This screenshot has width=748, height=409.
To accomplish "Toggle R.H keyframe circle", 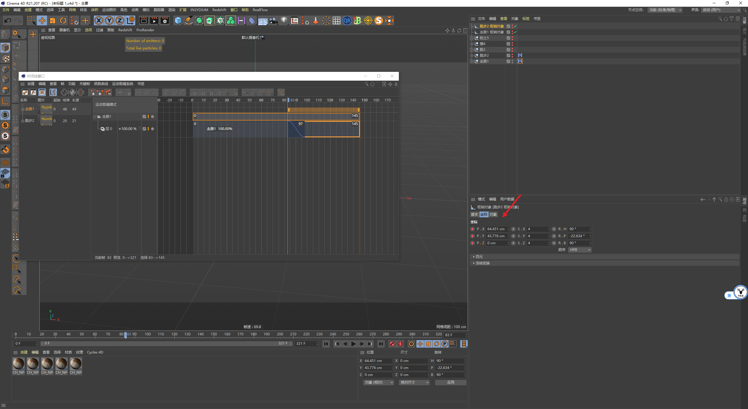I will point(554,229).
